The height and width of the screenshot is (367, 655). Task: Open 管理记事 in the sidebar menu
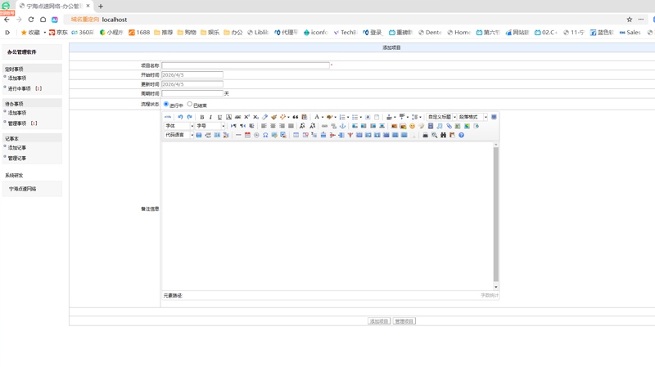pos(17,159)
